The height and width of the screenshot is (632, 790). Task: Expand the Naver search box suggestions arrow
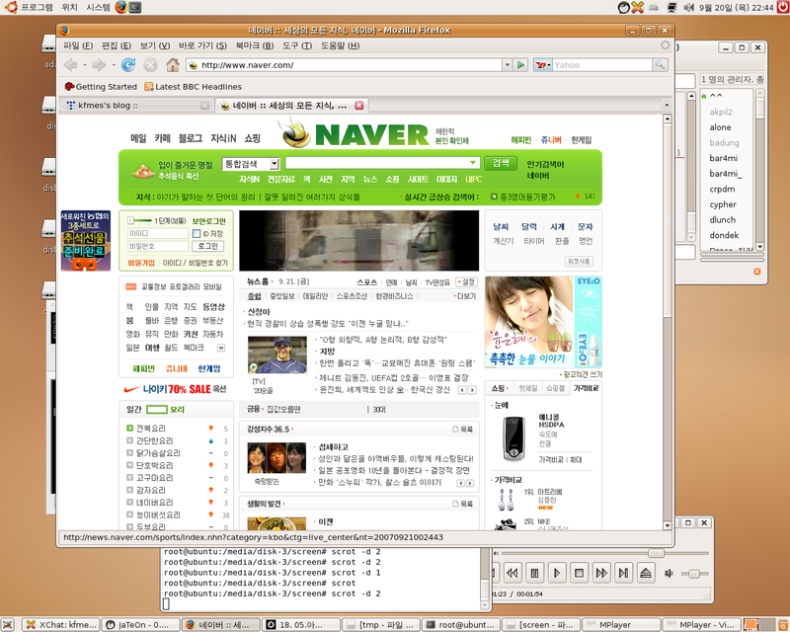point(473,163)
